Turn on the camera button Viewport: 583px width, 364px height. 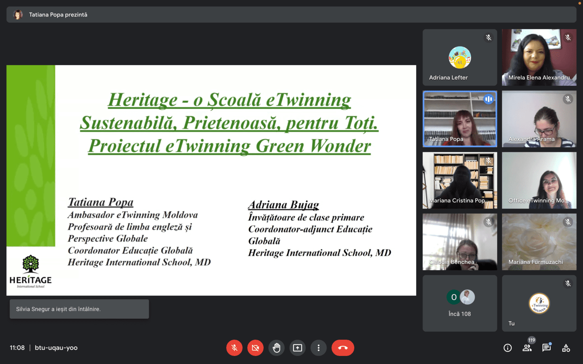(x=255, y=348)
